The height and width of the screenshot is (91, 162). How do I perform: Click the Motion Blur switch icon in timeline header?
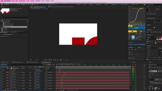coord(51,65)
